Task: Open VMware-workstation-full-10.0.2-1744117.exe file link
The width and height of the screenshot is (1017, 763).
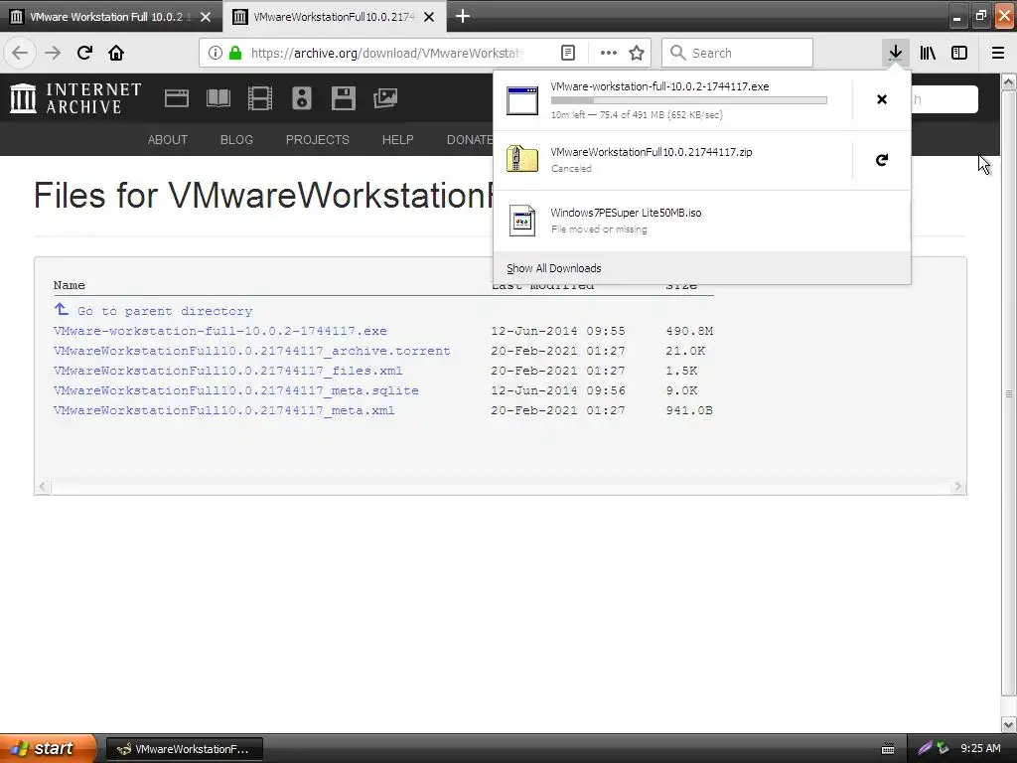Action: click(219, 331)
